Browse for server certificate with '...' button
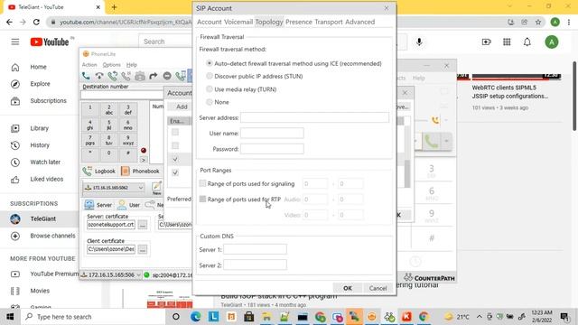This screenshot has height=325, width=578. (x=143, y=225)
